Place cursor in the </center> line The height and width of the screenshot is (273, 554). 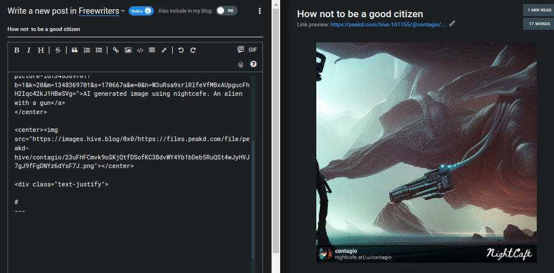point(31,112)
